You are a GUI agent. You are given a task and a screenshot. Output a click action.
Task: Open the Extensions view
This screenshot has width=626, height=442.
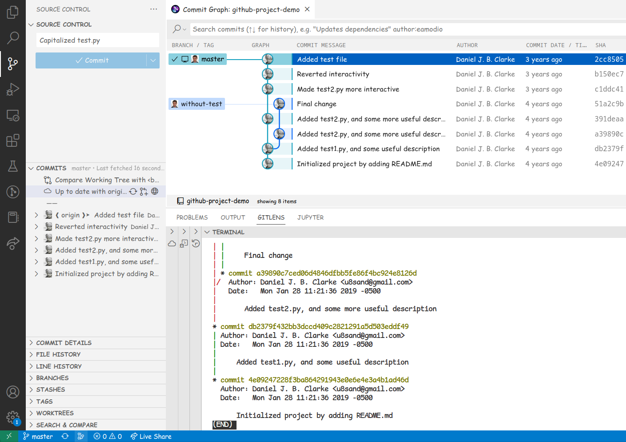click(x=13, y=141)
